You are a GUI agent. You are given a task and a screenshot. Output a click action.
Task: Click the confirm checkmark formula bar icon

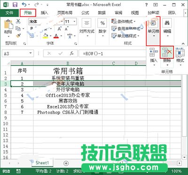coord(60,54)
